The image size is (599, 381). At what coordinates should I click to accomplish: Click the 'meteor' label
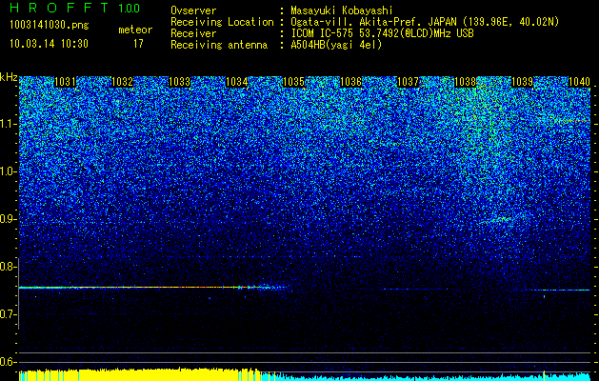coord(135,30)
